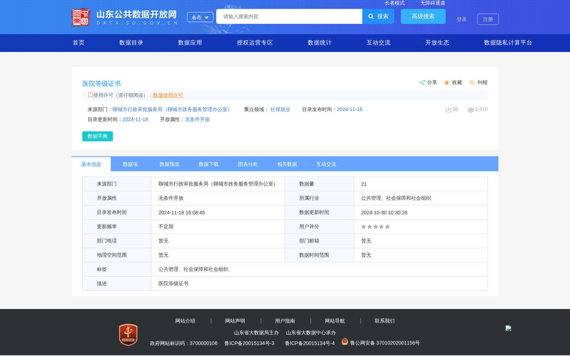
Task: Click the 网站导航 footer link
Action: (335, 321)
